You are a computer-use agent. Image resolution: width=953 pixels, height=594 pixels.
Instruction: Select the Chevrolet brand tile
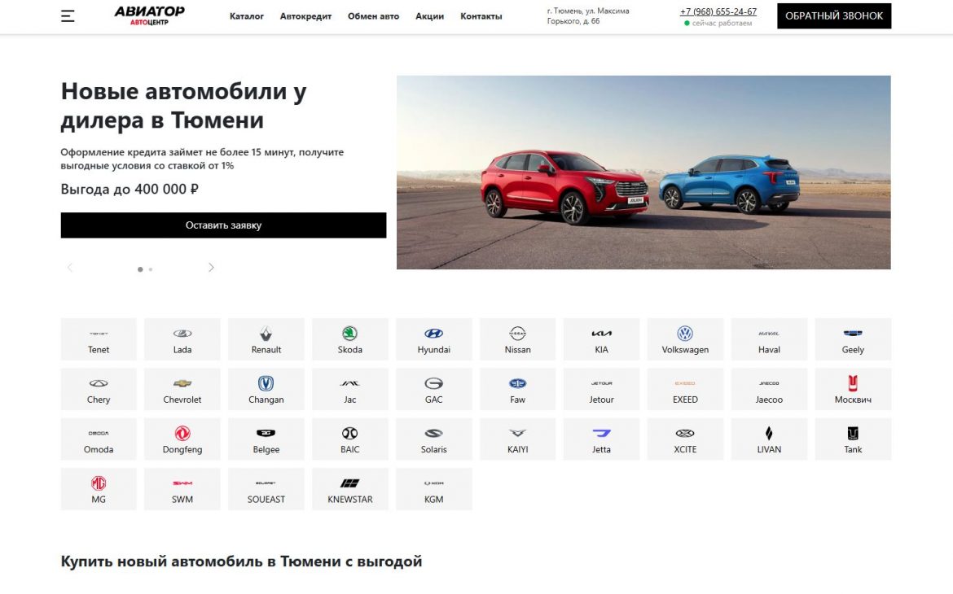[182, 389]
